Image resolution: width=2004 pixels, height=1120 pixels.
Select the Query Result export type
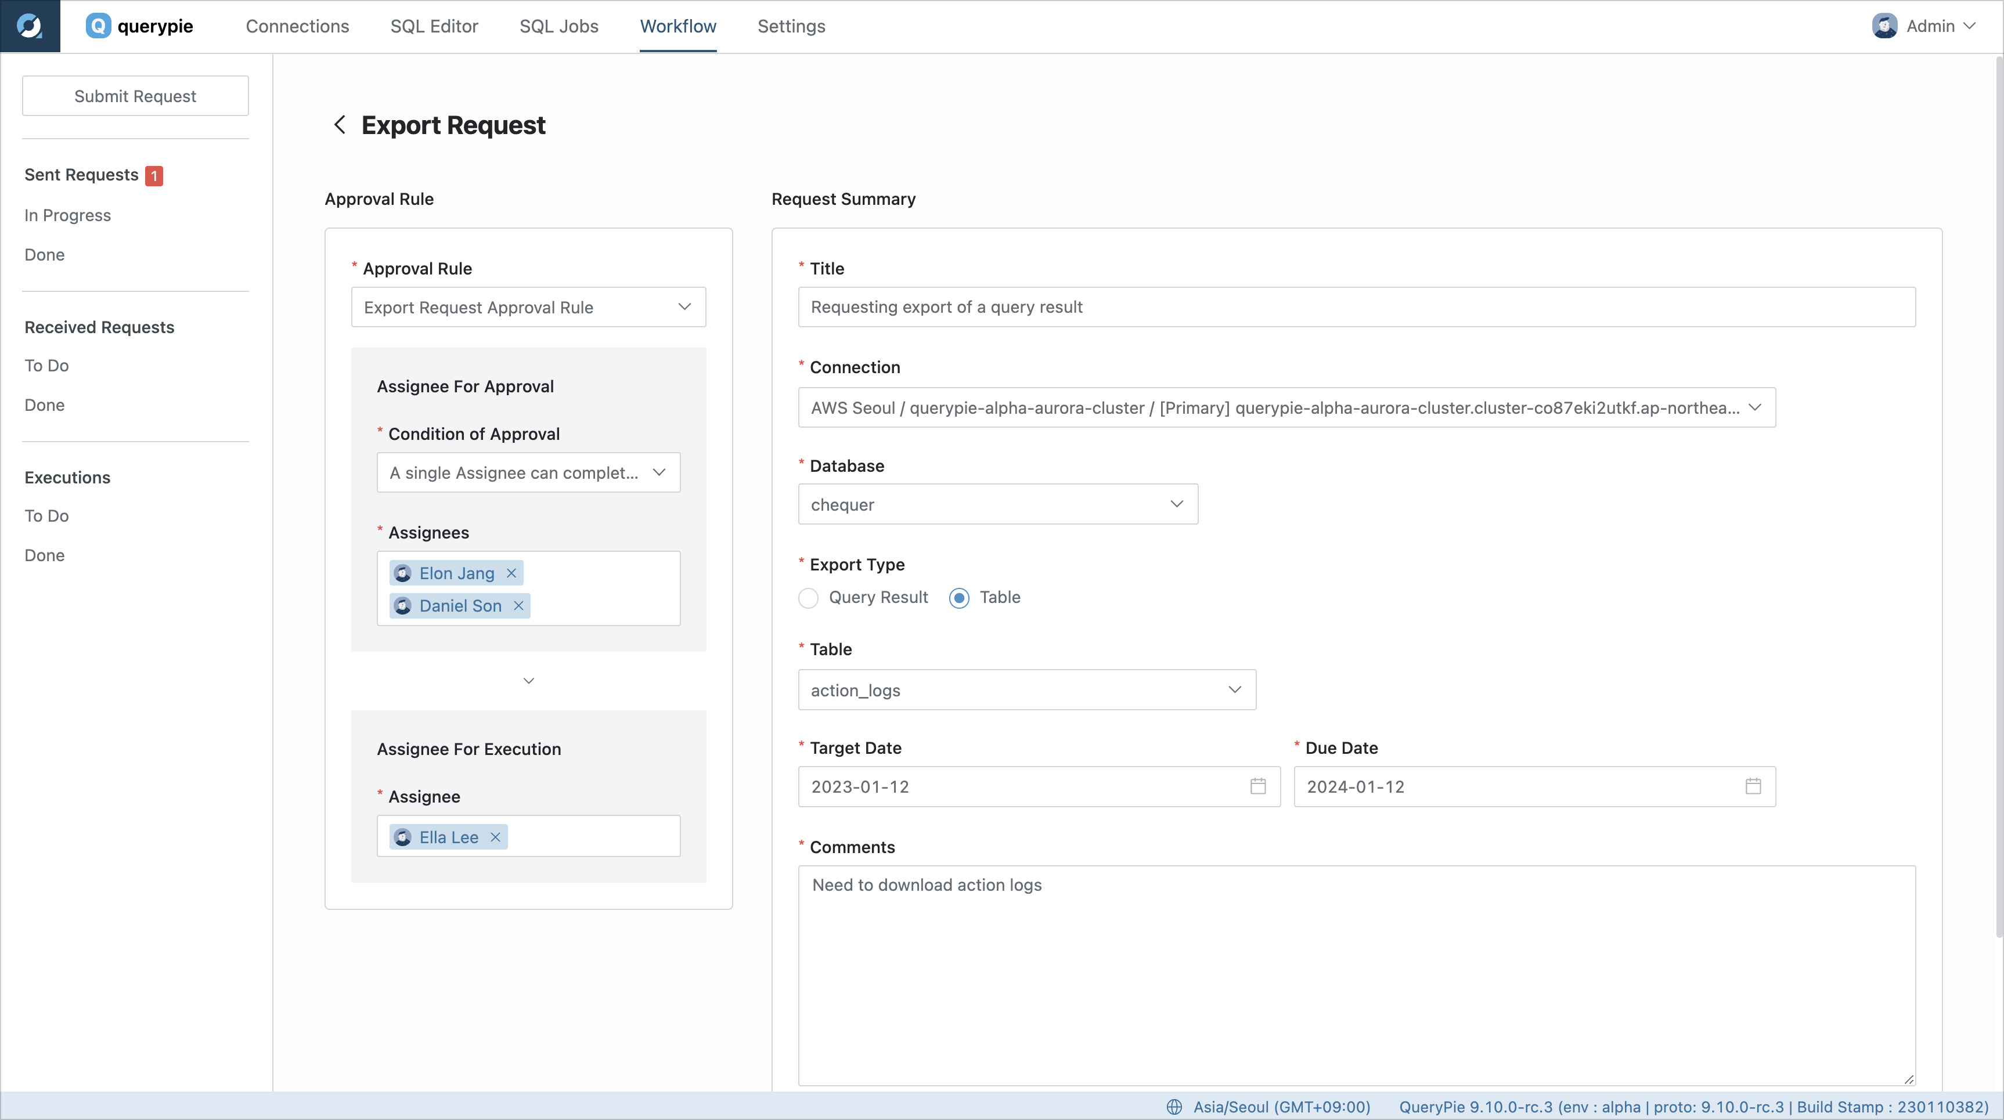tap(808, 598)
